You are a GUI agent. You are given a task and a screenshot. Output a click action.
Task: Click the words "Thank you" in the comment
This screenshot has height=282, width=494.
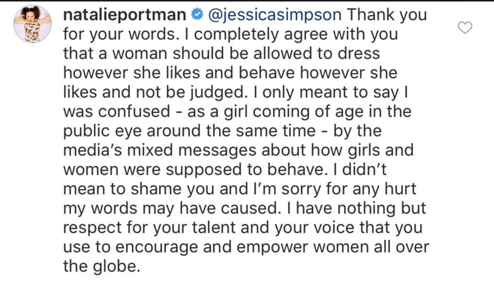point(387,15)
